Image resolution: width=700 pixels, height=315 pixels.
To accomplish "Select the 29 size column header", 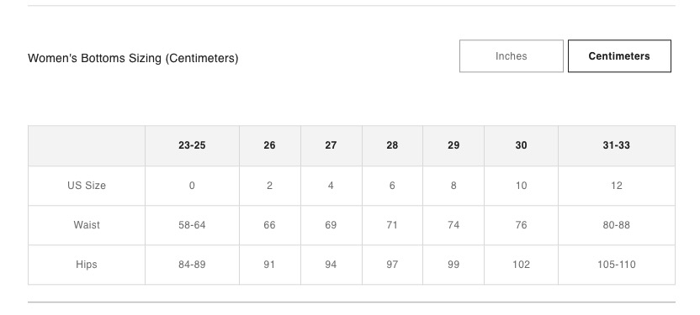I will 453,145.
